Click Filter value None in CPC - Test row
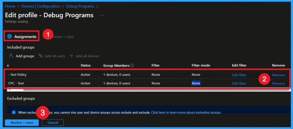Image resolution: width=293 pixels, height=129 pixels. pyautogui.click(x=156, y=83)
